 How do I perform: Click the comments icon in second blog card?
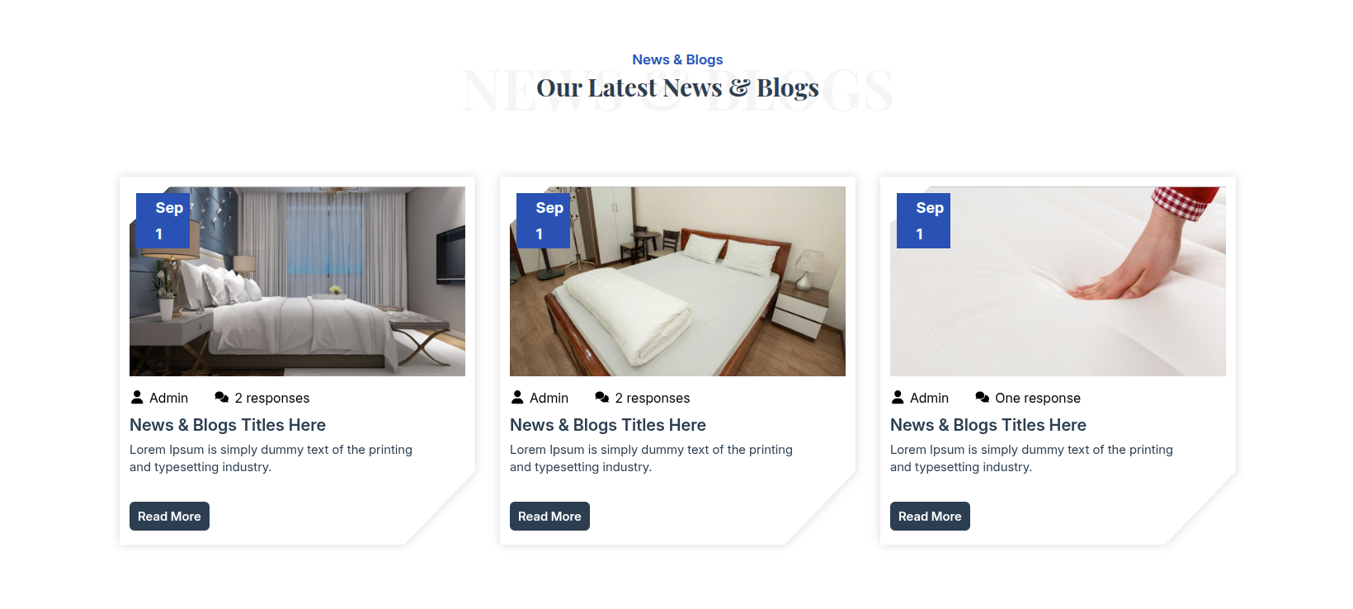tap(602, 397)
